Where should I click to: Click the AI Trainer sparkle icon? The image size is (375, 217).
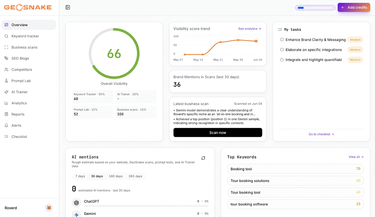(x=6, y=92)
